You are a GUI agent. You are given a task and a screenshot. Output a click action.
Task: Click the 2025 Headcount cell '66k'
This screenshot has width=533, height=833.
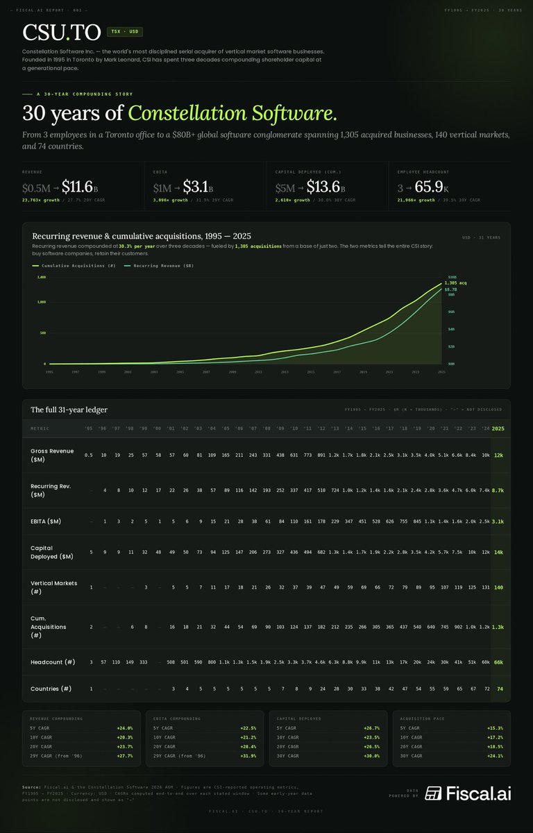[x=498, y=662]
